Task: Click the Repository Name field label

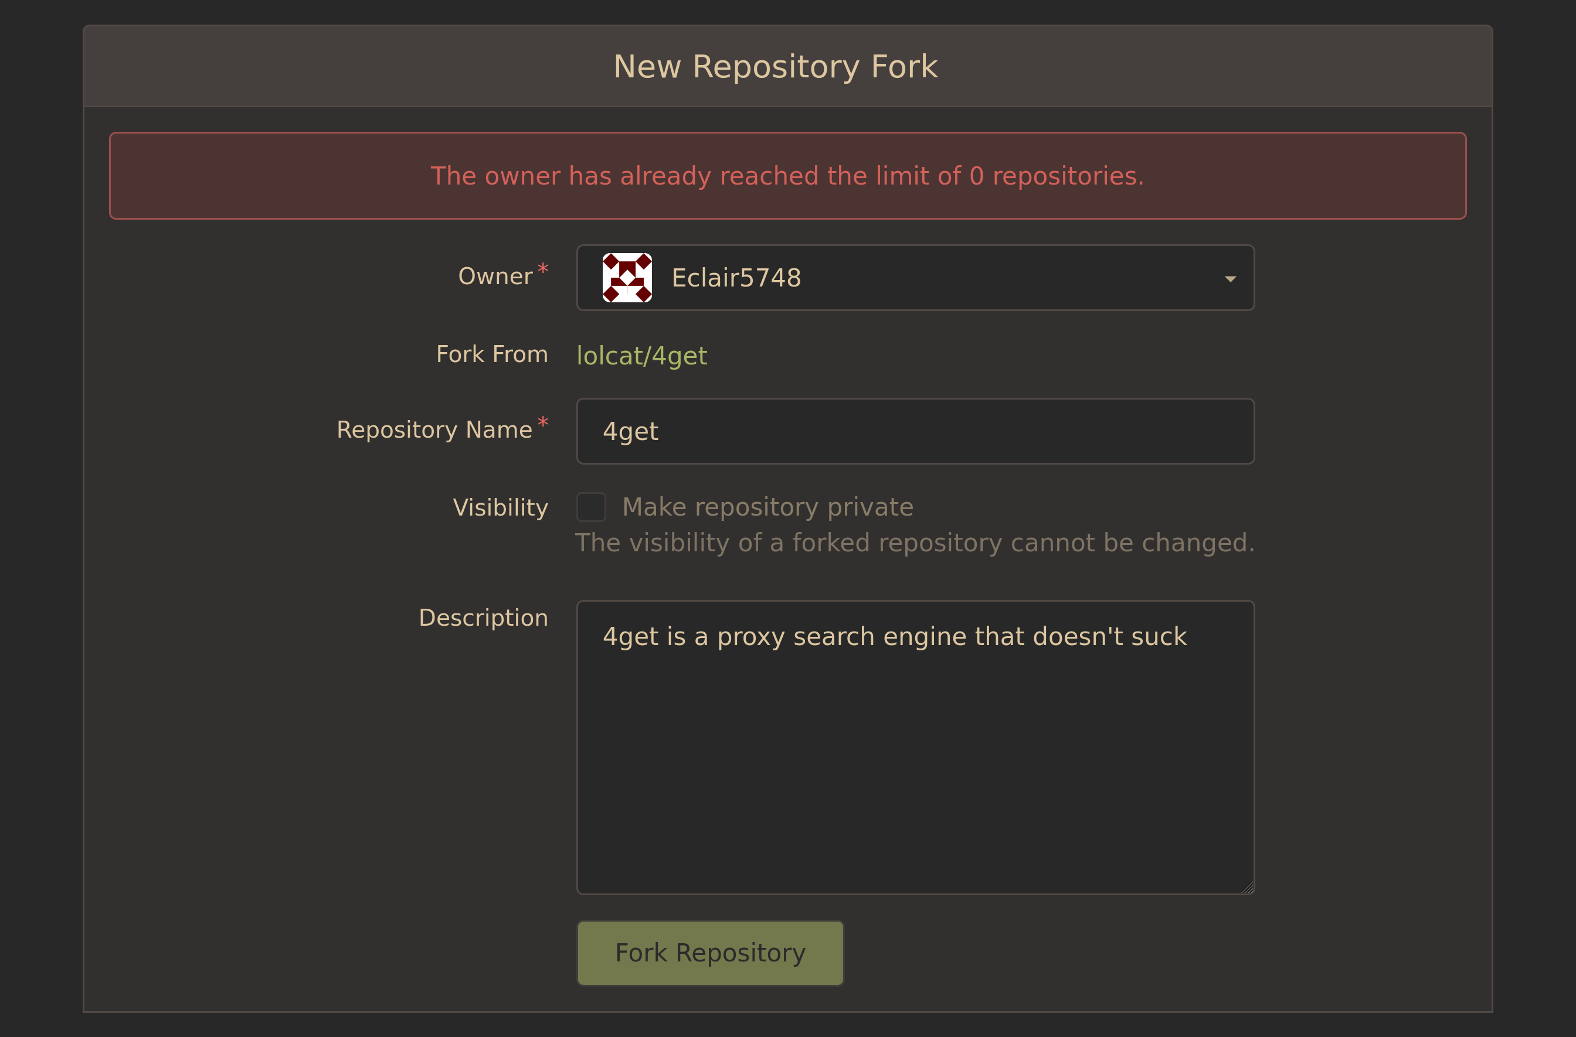Action: 434,430
